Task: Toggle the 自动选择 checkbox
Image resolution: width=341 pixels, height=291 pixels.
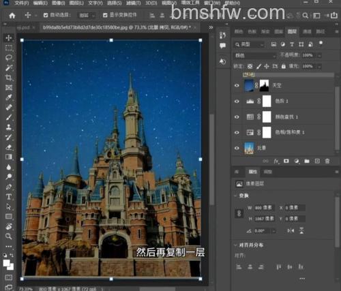Action: tap(46, 15)
